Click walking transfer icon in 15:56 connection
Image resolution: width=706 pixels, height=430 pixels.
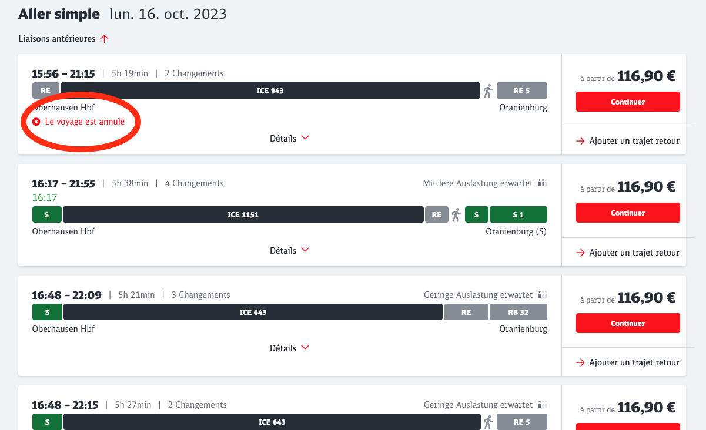coord(487,90)
